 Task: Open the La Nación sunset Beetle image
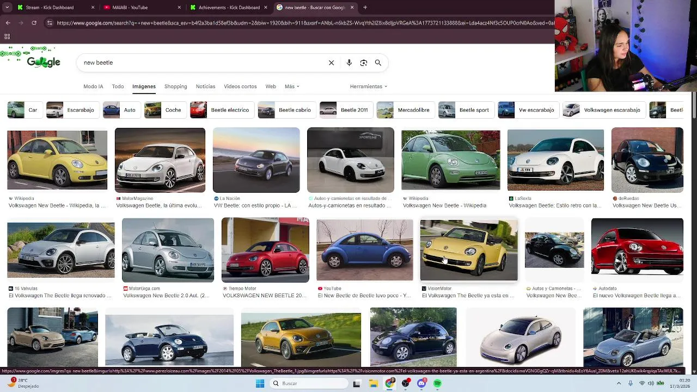pyautogui.click(x=256, y=160)
